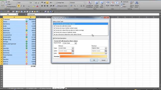Select the 'CF stop if true' sheet tab
Viewport: 161px width, 90px height.
[x=58, y=88]
